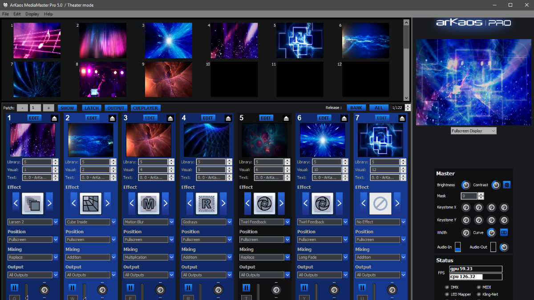Image resolution: width=534 pixels, height=300 pixels.
Task: Click the Master Contrast knob
Action: click(495, 185)
